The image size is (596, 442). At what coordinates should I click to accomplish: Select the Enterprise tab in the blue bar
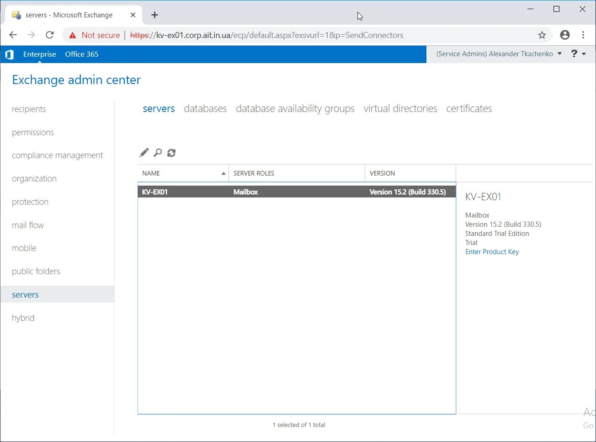coord(40,54)
